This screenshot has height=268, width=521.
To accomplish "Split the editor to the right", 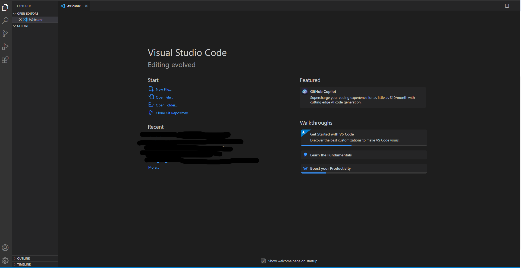I will [507, 6].
